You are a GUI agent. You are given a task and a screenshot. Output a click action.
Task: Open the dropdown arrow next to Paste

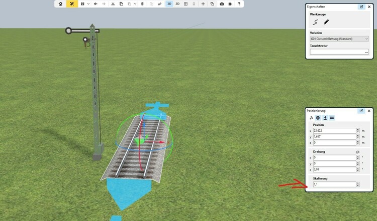135,4
